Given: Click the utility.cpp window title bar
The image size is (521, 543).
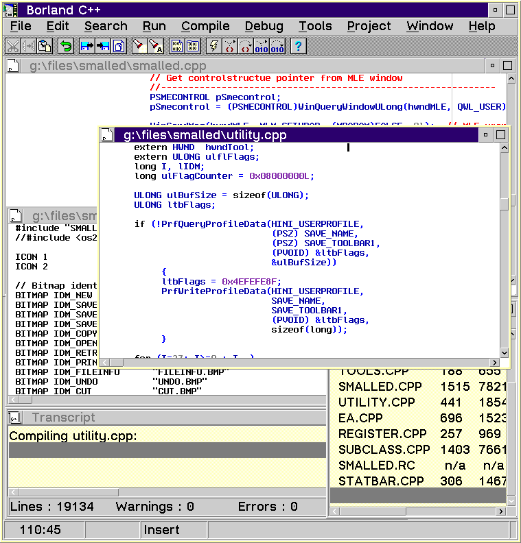Looking at the screenshot, I should [x=296, y=134].
